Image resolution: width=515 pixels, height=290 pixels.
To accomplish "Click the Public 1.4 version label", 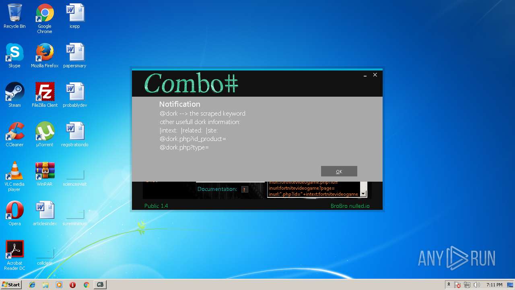I will click(x=156, y=206).
